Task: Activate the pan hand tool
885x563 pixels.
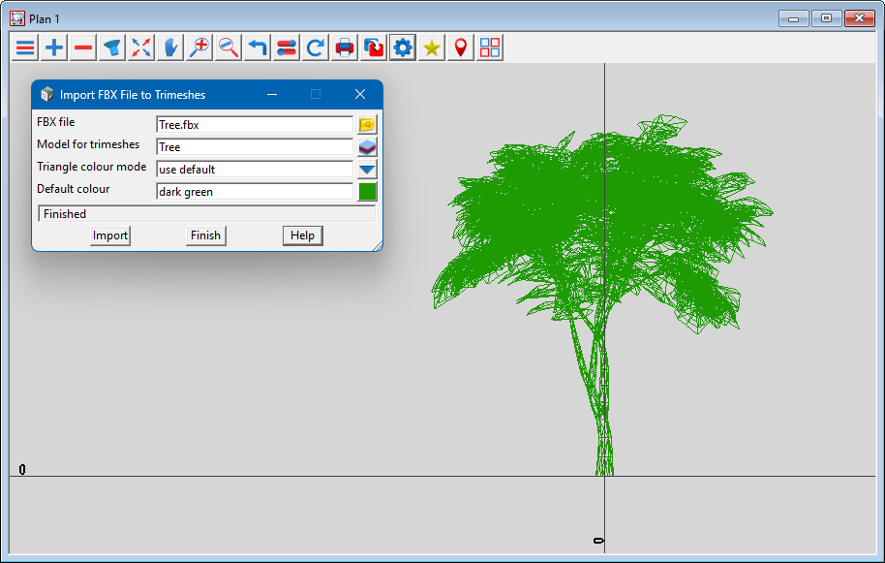Action: pyautogui.click(x=170, y=47)
